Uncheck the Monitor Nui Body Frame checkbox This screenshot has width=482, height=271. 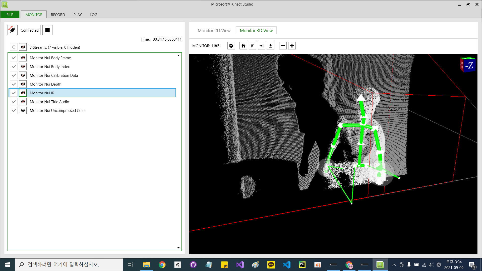coord(14,58)
